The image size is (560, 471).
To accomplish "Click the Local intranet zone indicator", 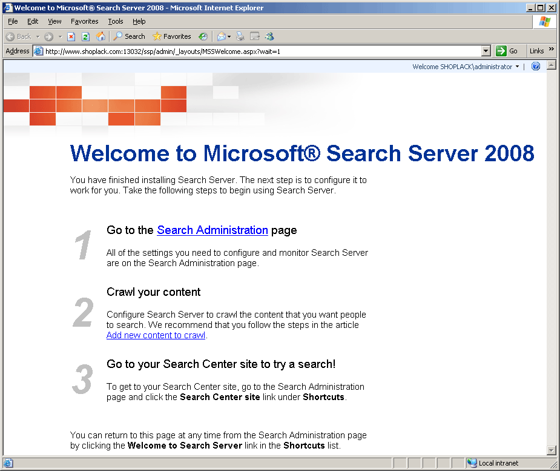I will [x=493, y=463].
